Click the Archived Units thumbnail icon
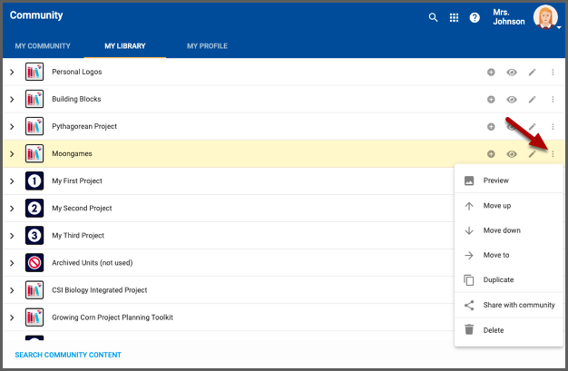The image size is (568, 371). pyautogui.click(x=34, y=263)
